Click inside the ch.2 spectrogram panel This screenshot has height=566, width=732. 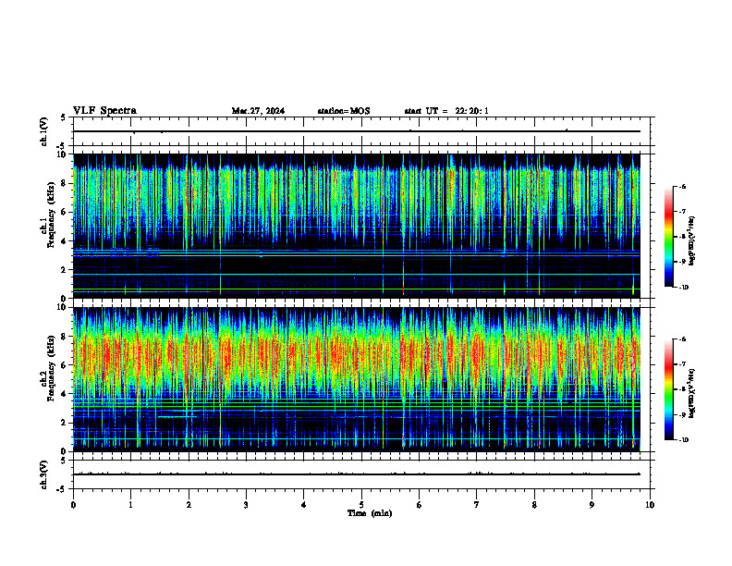tap(357, 379)
